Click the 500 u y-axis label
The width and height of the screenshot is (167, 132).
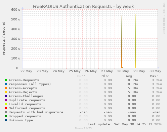click(x=16, y=19)
